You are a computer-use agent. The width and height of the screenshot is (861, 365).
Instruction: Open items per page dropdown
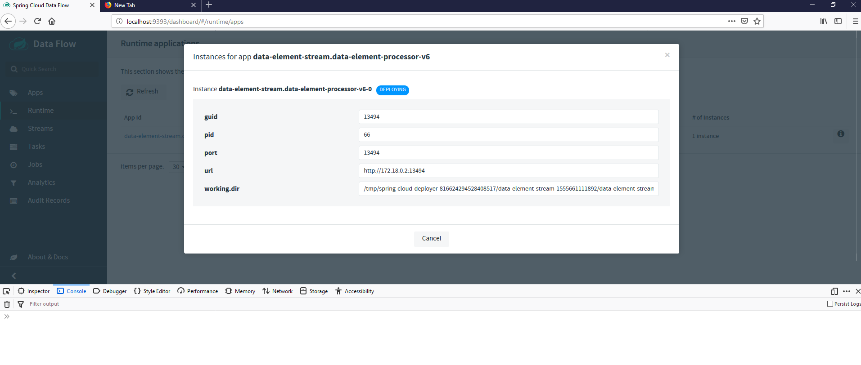(x=176, y=167)
